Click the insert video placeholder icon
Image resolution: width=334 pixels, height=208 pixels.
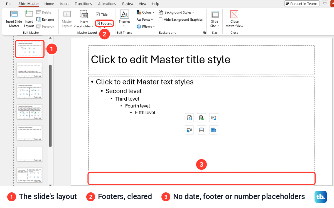click(x=189, y=130)
